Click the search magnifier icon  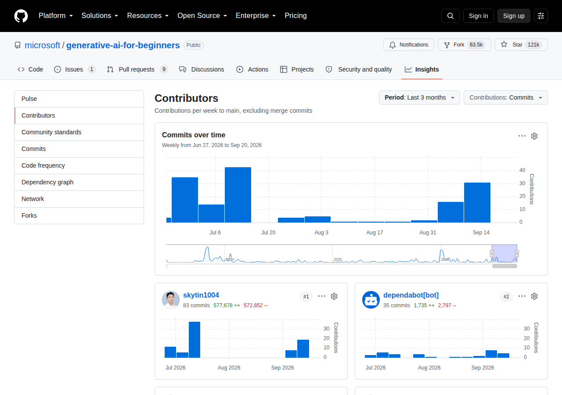[x=450, y=16]
